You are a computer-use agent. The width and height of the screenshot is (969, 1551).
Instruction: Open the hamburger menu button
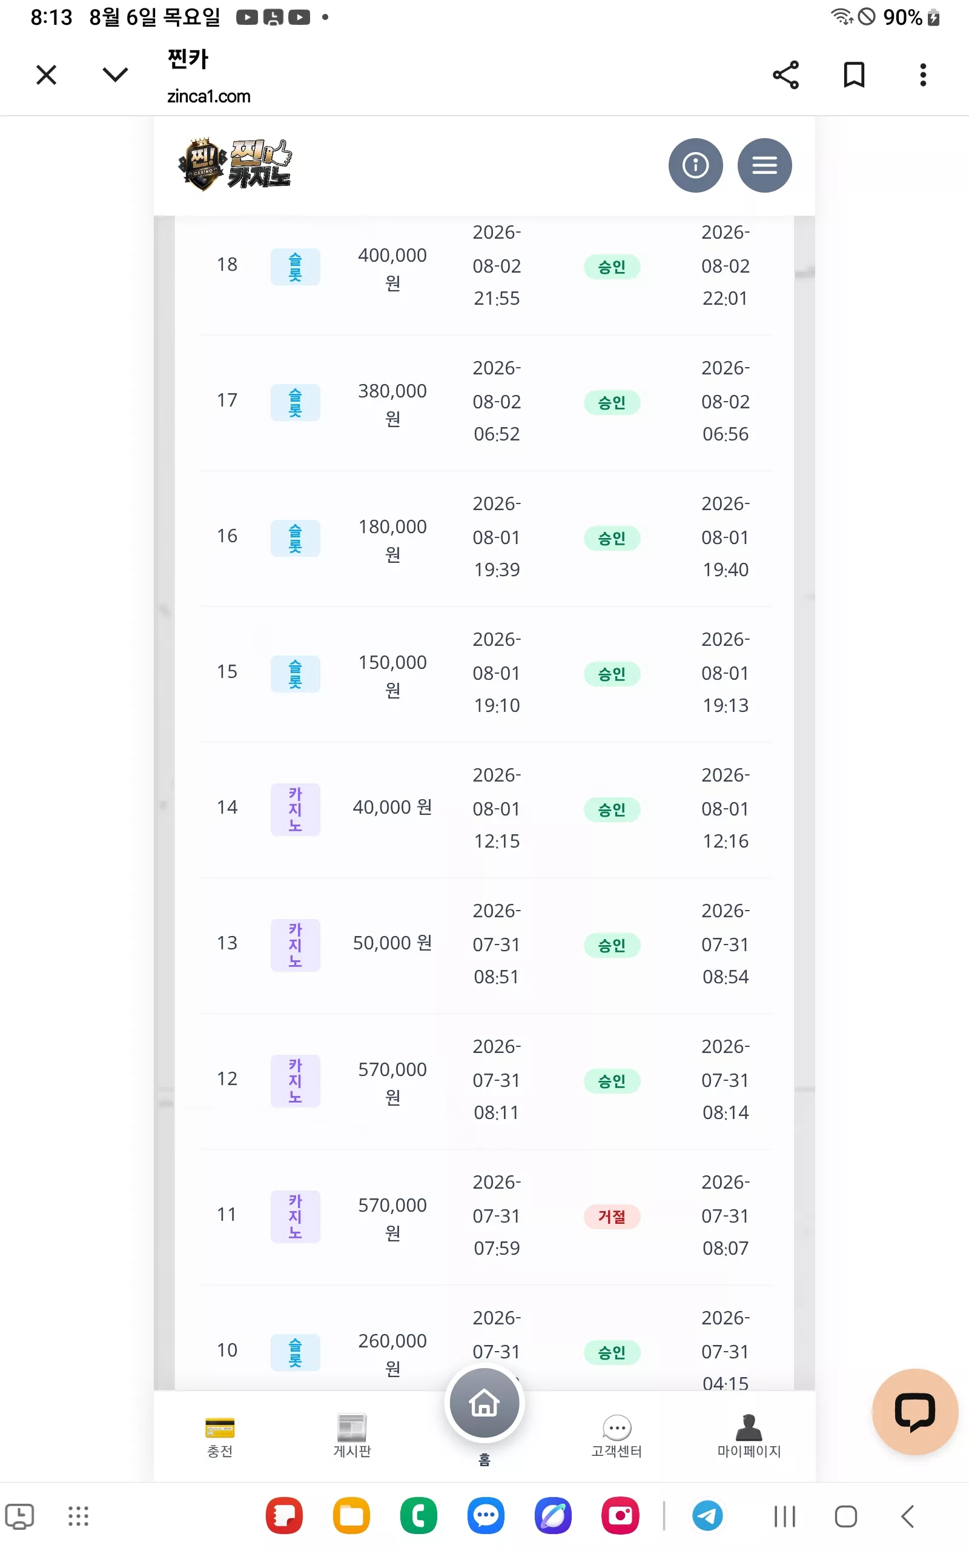pyautogui.click(x=764, y=165)
